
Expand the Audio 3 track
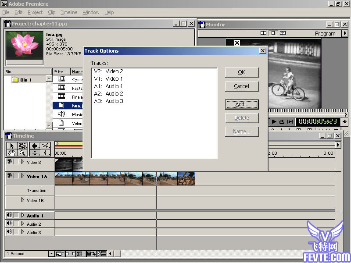point(23,232)
